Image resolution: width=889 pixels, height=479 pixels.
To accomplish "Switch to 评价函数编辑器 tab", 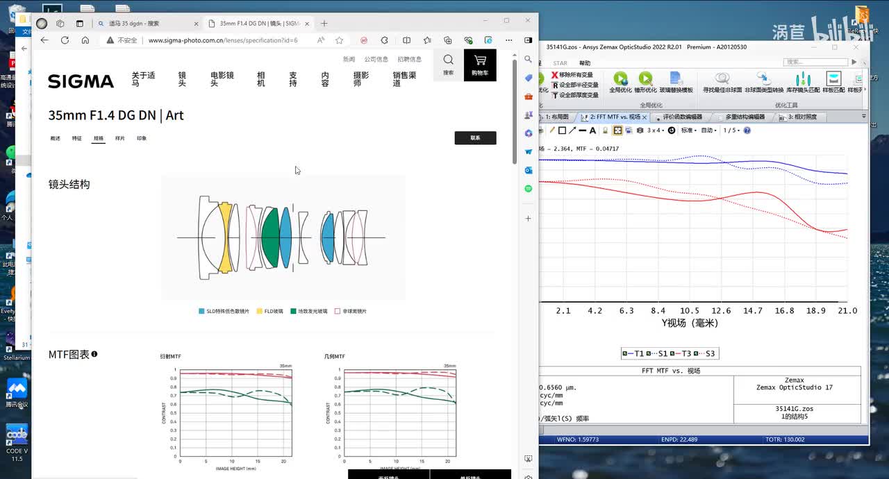I will coord(681,117).
